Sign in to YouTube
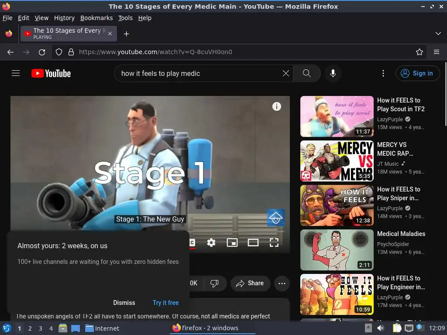The height and width of the screenshot is (335, 447). (x=417, y=73)
